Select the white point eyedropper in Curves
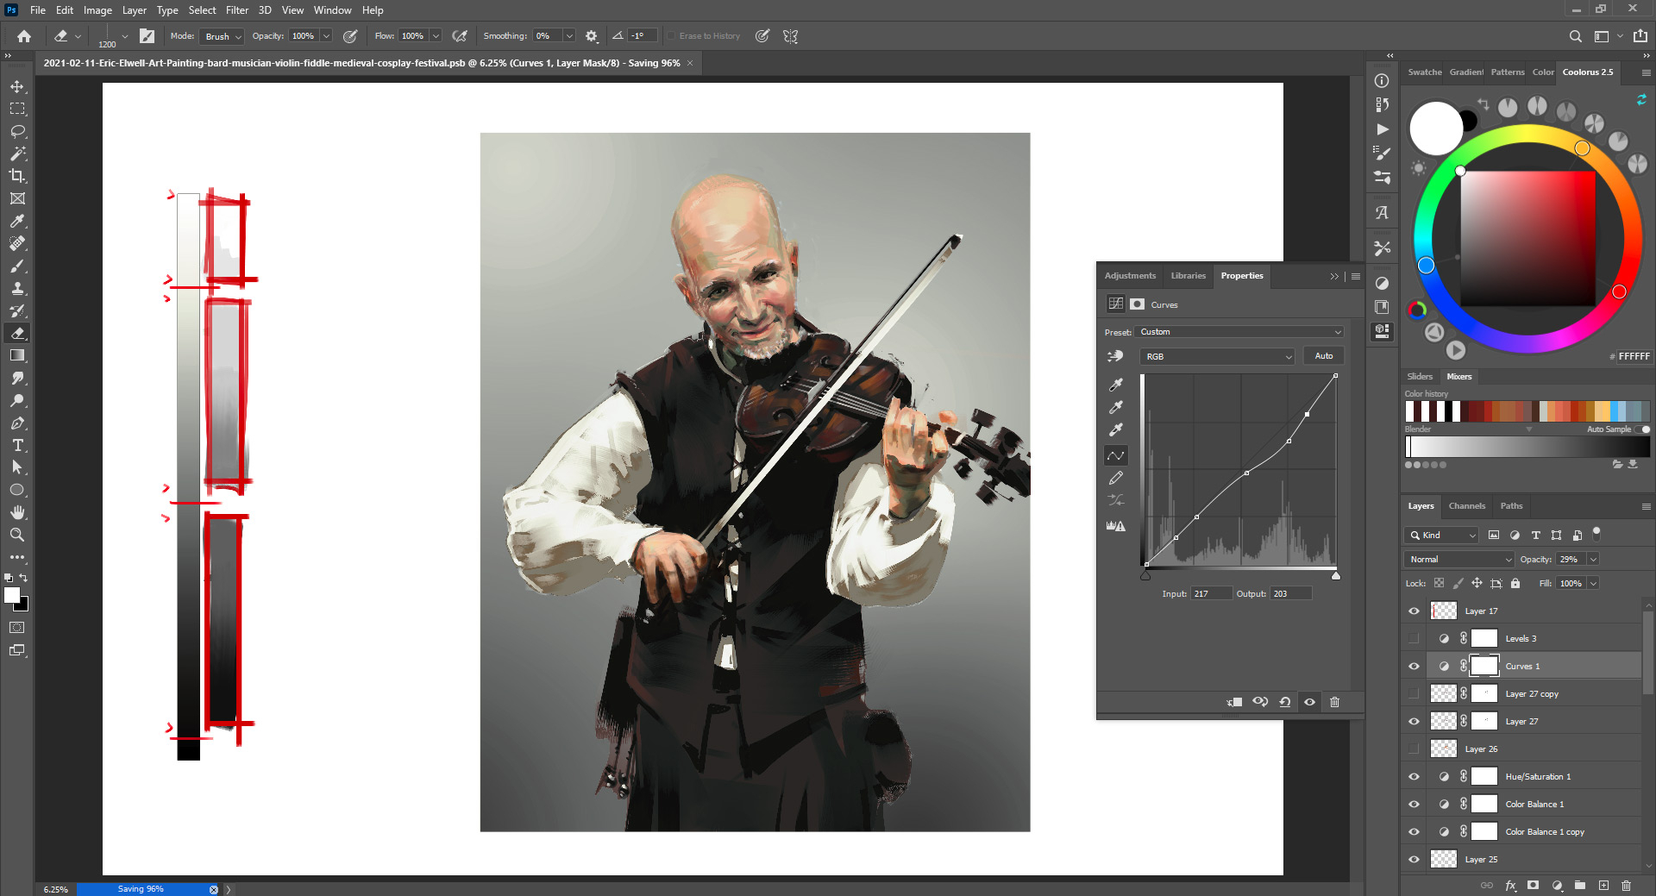 [x=1116, y=429]
